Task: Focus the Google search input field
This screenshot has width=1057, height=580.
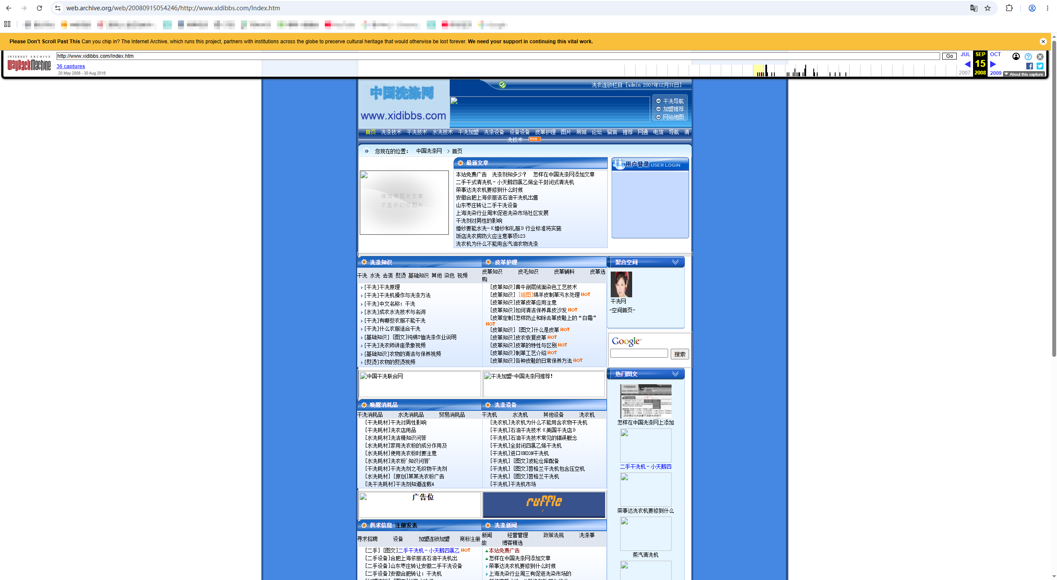Action: click(639, 353)
